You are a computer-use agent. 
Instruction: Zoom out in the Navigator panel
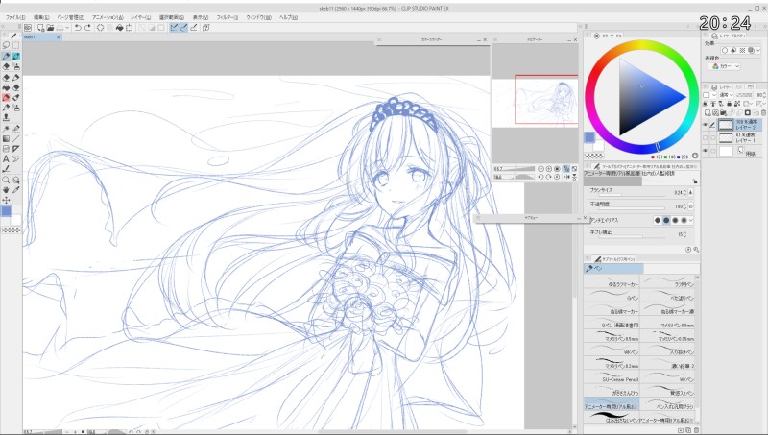click(x=540, y=168)
